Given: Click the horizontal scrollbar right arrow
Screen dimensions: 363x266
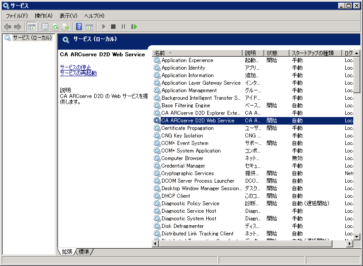Looking at the screenshot, I should [350, 243].
